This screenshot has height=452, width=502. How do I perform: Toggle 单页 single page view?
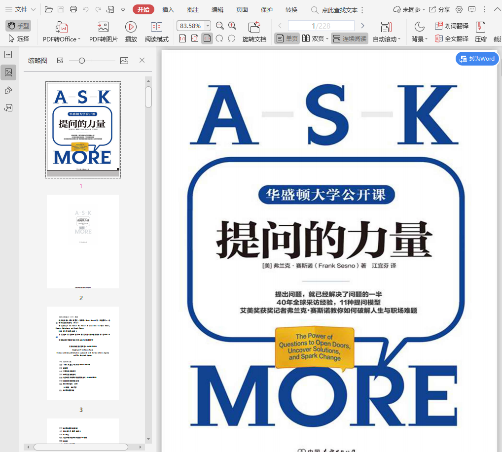click(x=287, y=39)
